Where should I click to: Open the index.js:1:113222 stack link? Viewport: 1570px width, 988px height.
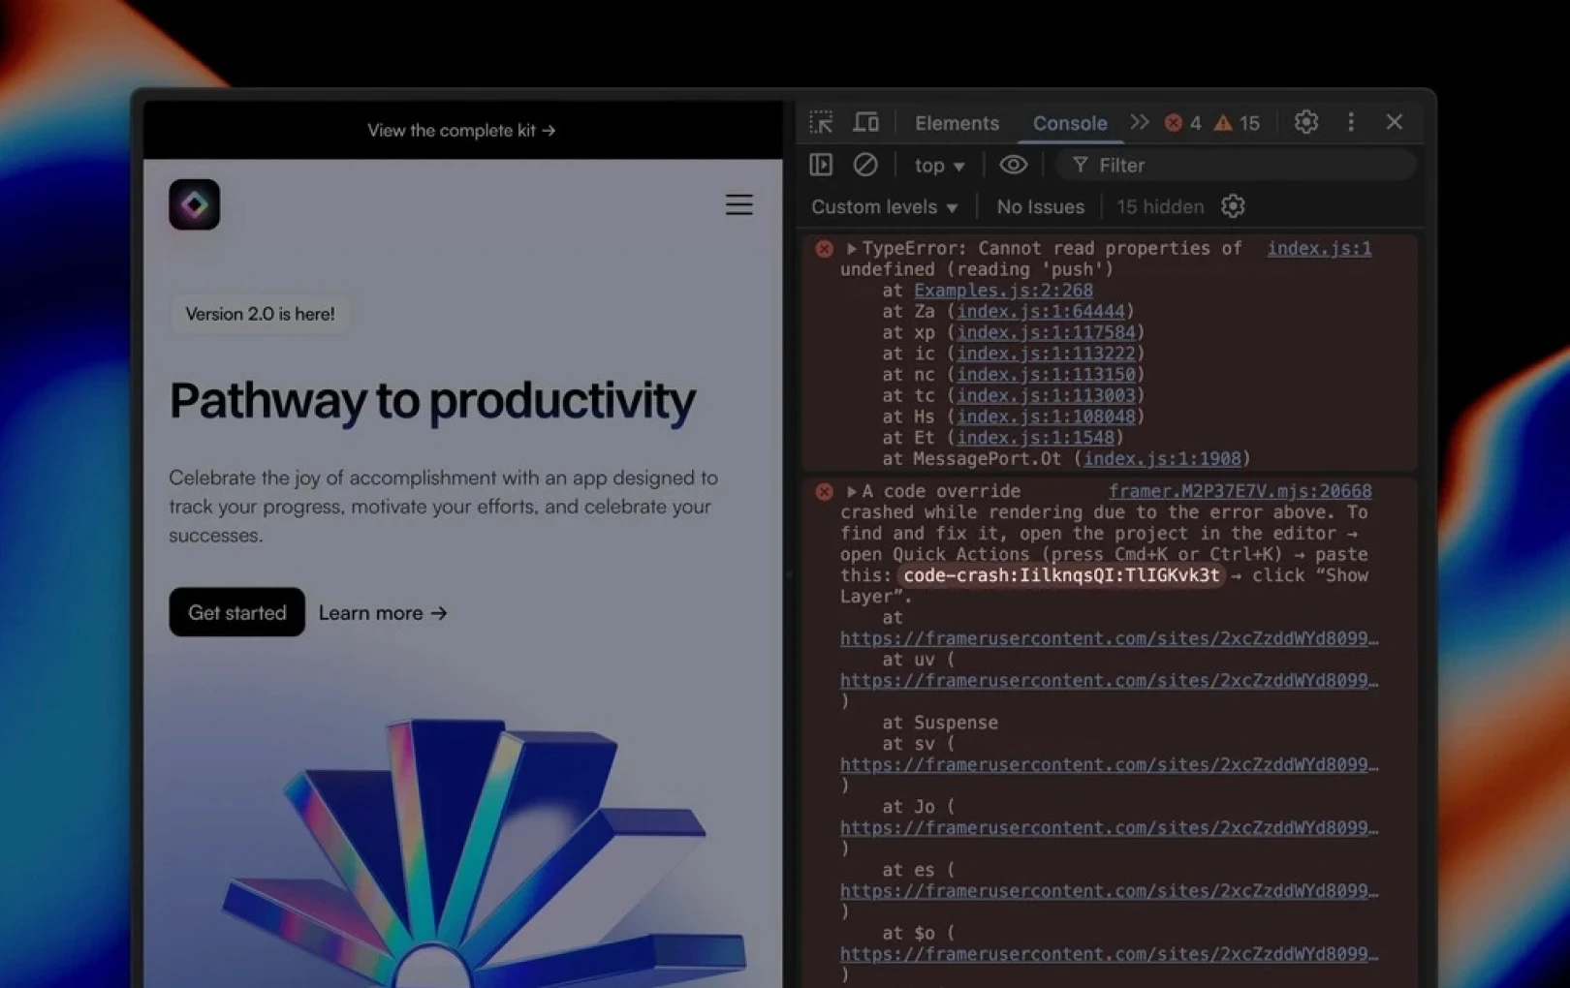tap(1046, 354)
